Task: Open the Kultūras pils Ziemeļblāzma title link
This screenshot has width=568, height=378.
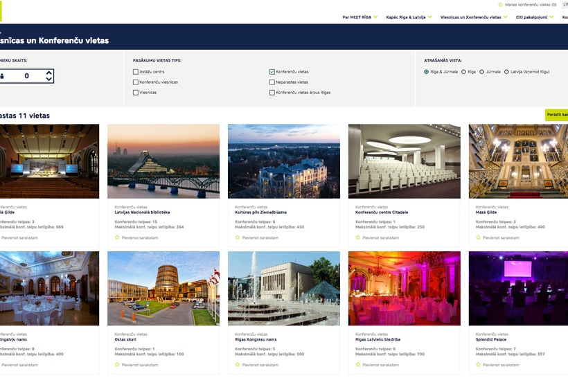Action: tap(261, 212)
